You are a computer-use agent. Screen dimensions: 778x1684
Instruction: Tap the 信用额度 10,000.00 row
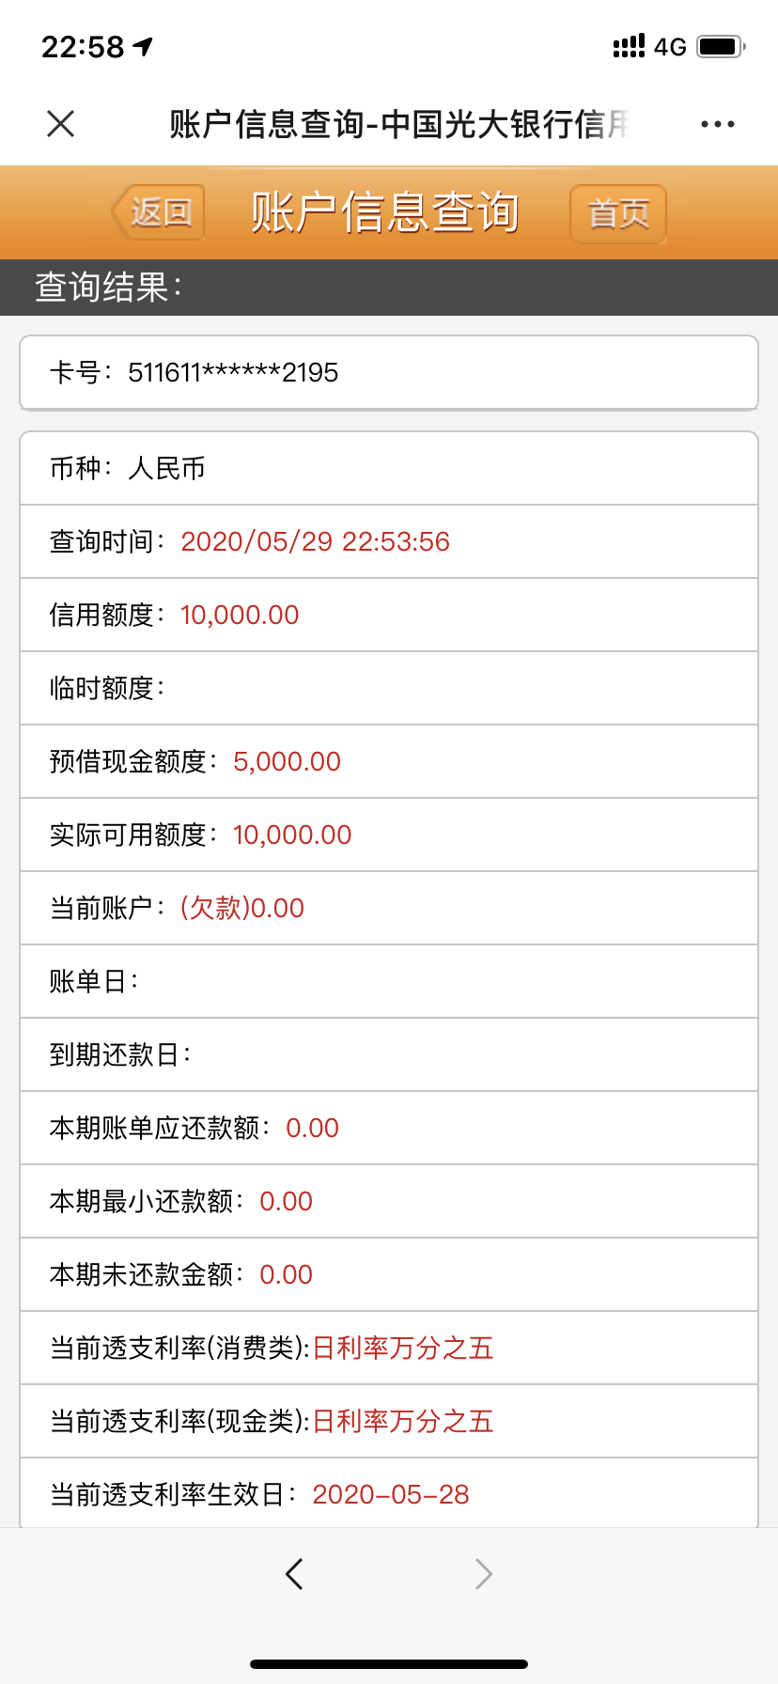click(x=389, y=615)
